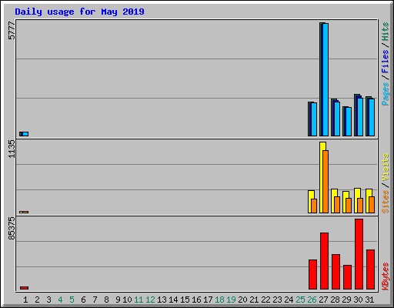
Task: Click the cyan pages bar for day 28
Action: [337, 119]
